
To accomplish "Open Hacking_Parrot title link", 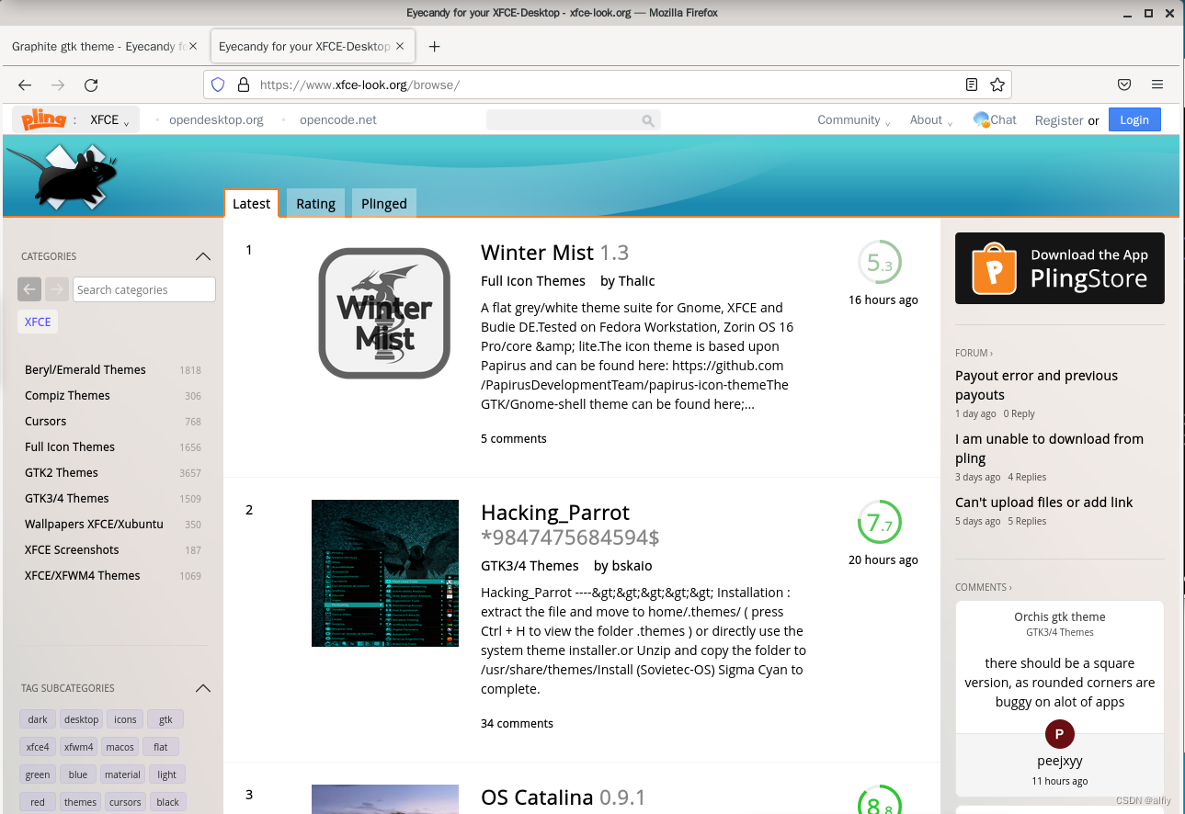I will [555, 512].
